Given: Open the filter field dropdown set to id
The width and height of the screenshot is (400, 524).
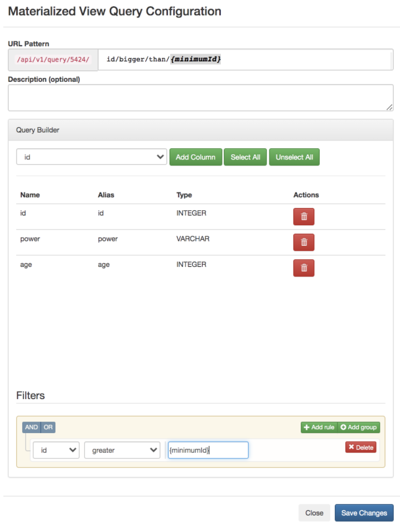Looking at the screenshot, I should click(56, 450).
